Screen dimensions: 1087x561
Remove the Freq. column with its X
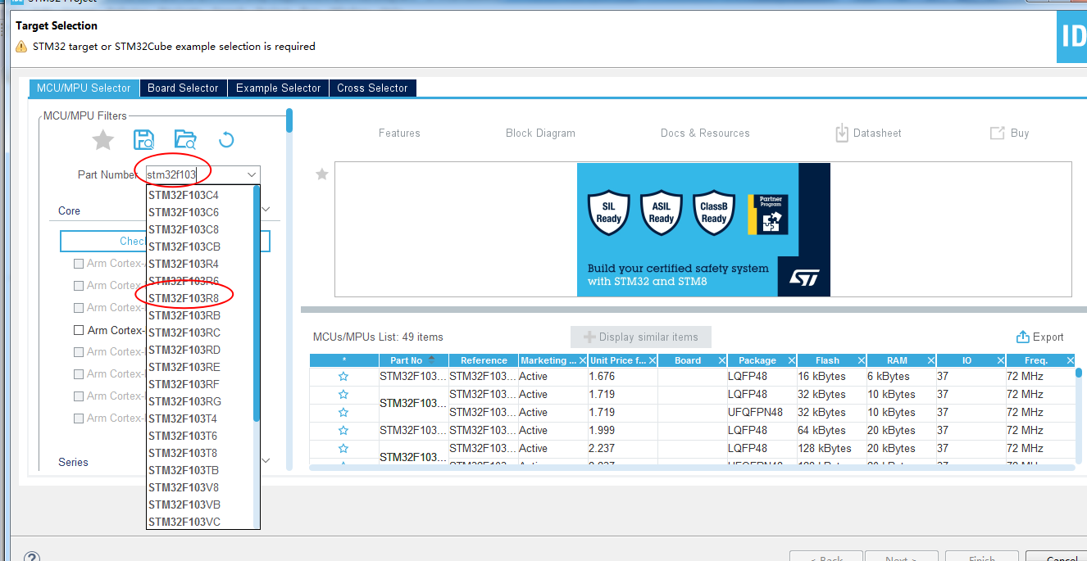click(x=1070, y=360)
